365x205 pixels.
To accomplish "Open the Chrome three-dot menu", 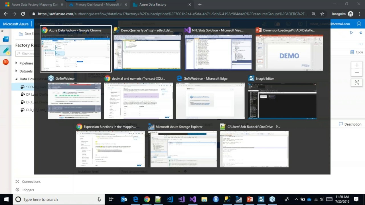I will pyautogui.click(x=359, y=14).
